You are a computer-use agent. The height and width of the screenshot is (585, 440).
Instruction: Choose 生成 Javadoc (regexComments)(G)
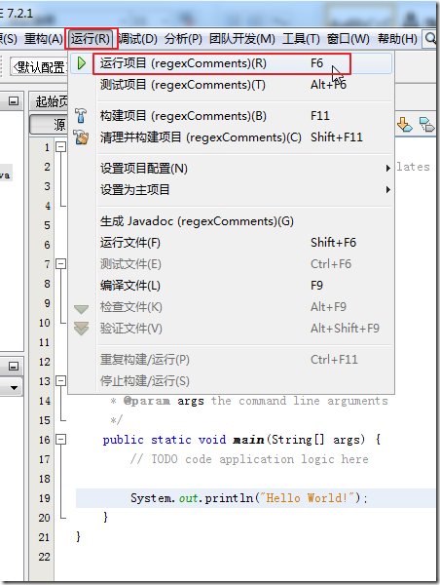[x=231, y=221]
